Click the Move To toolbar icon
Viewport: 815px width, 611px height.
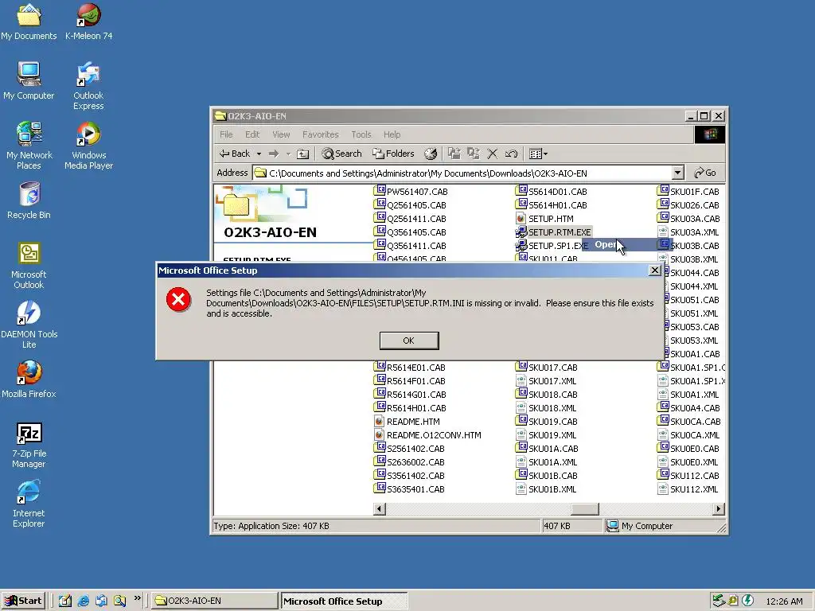454,154
